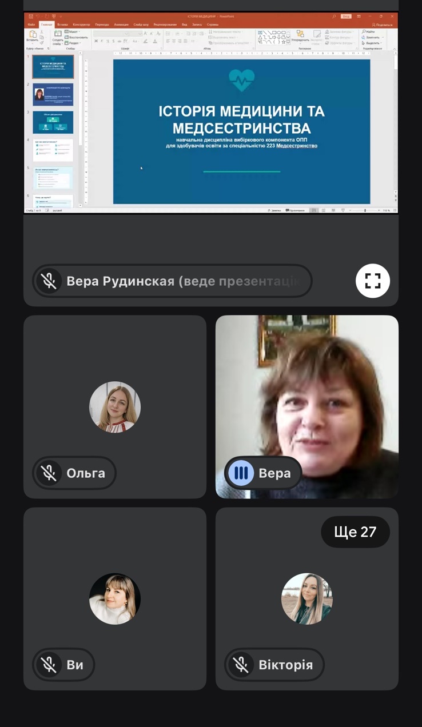Switch to the Слайд-шоу ribbon tab
This screenshot has height=727, width=422.
click(x=141, y=25)
